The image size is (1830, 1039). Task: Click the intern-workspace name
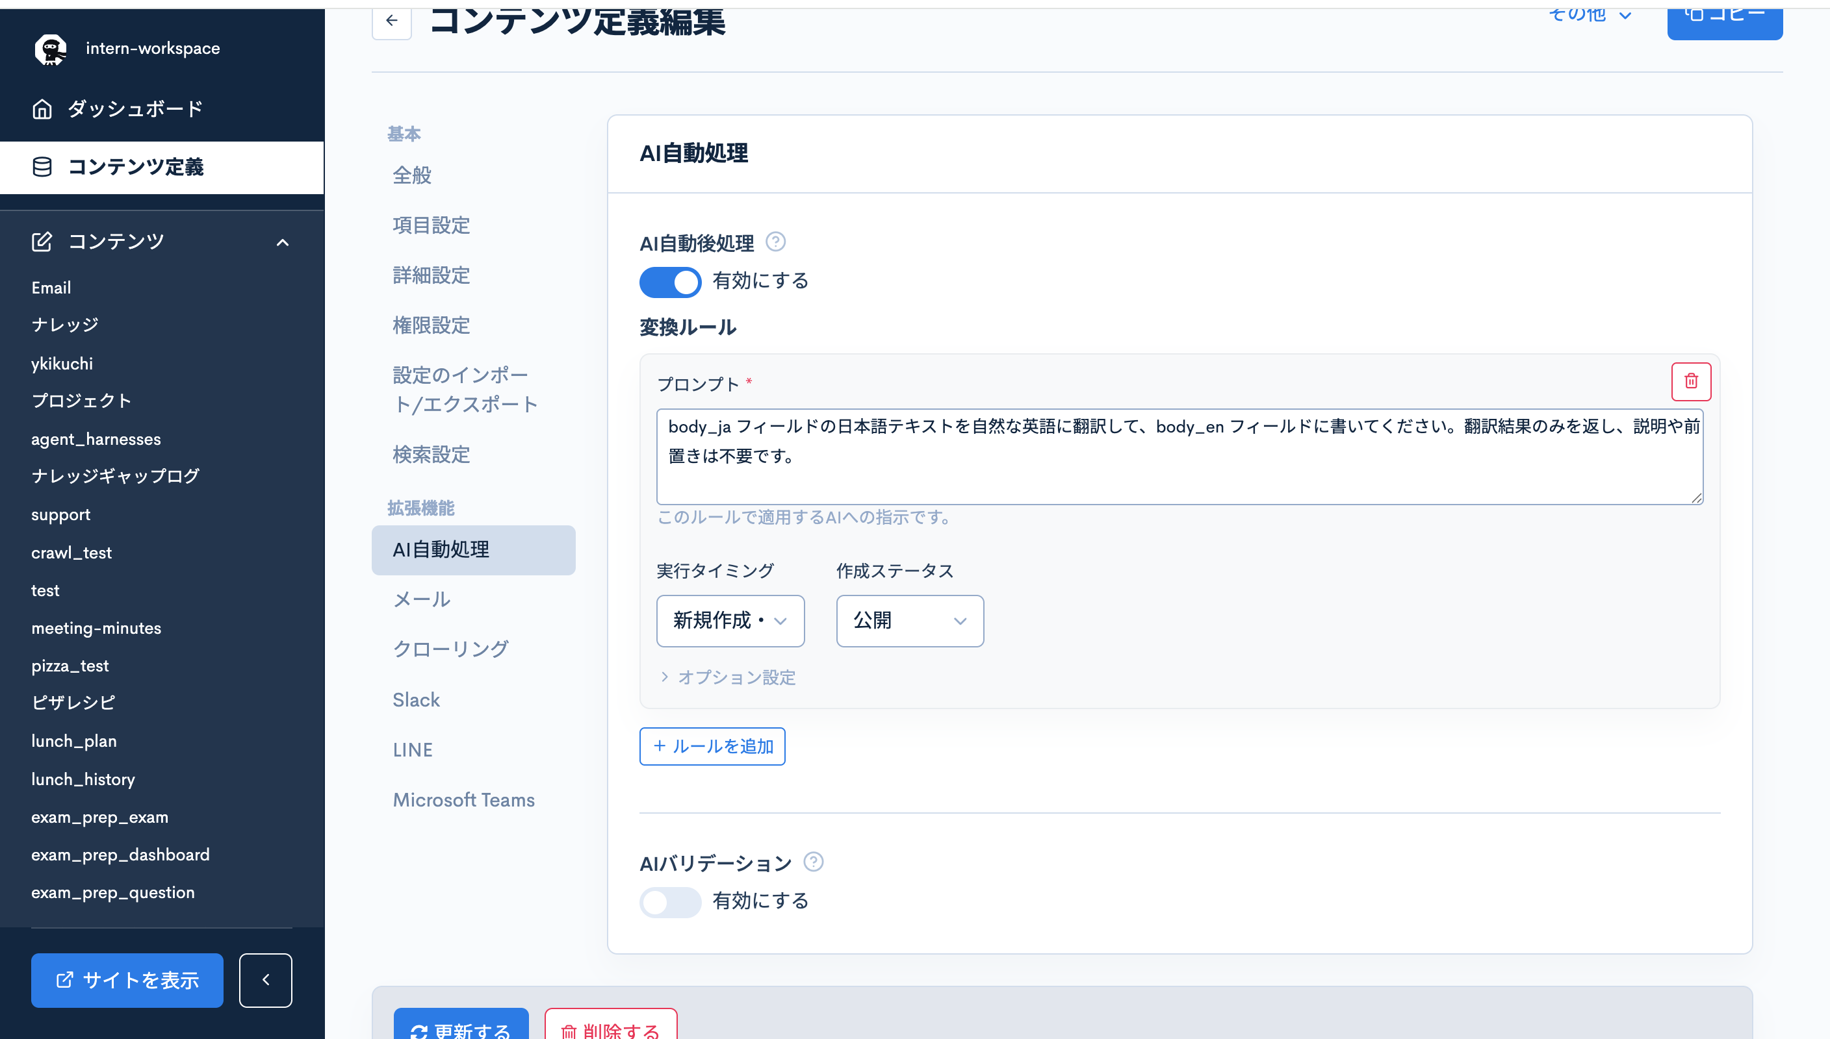point(153,49)
